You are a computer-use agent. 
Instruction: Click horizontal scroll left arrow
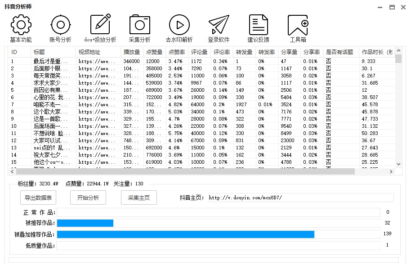(x=12, y=171)
